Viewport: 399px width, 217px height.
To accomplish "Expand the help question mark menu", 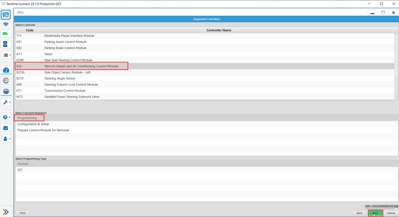I will click(x=6, y=117).
